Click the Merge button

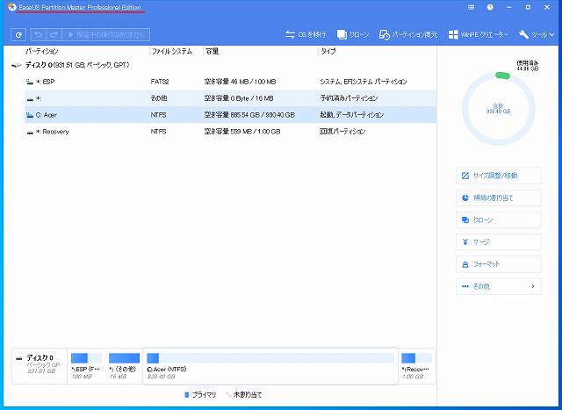tap(498, 242)
